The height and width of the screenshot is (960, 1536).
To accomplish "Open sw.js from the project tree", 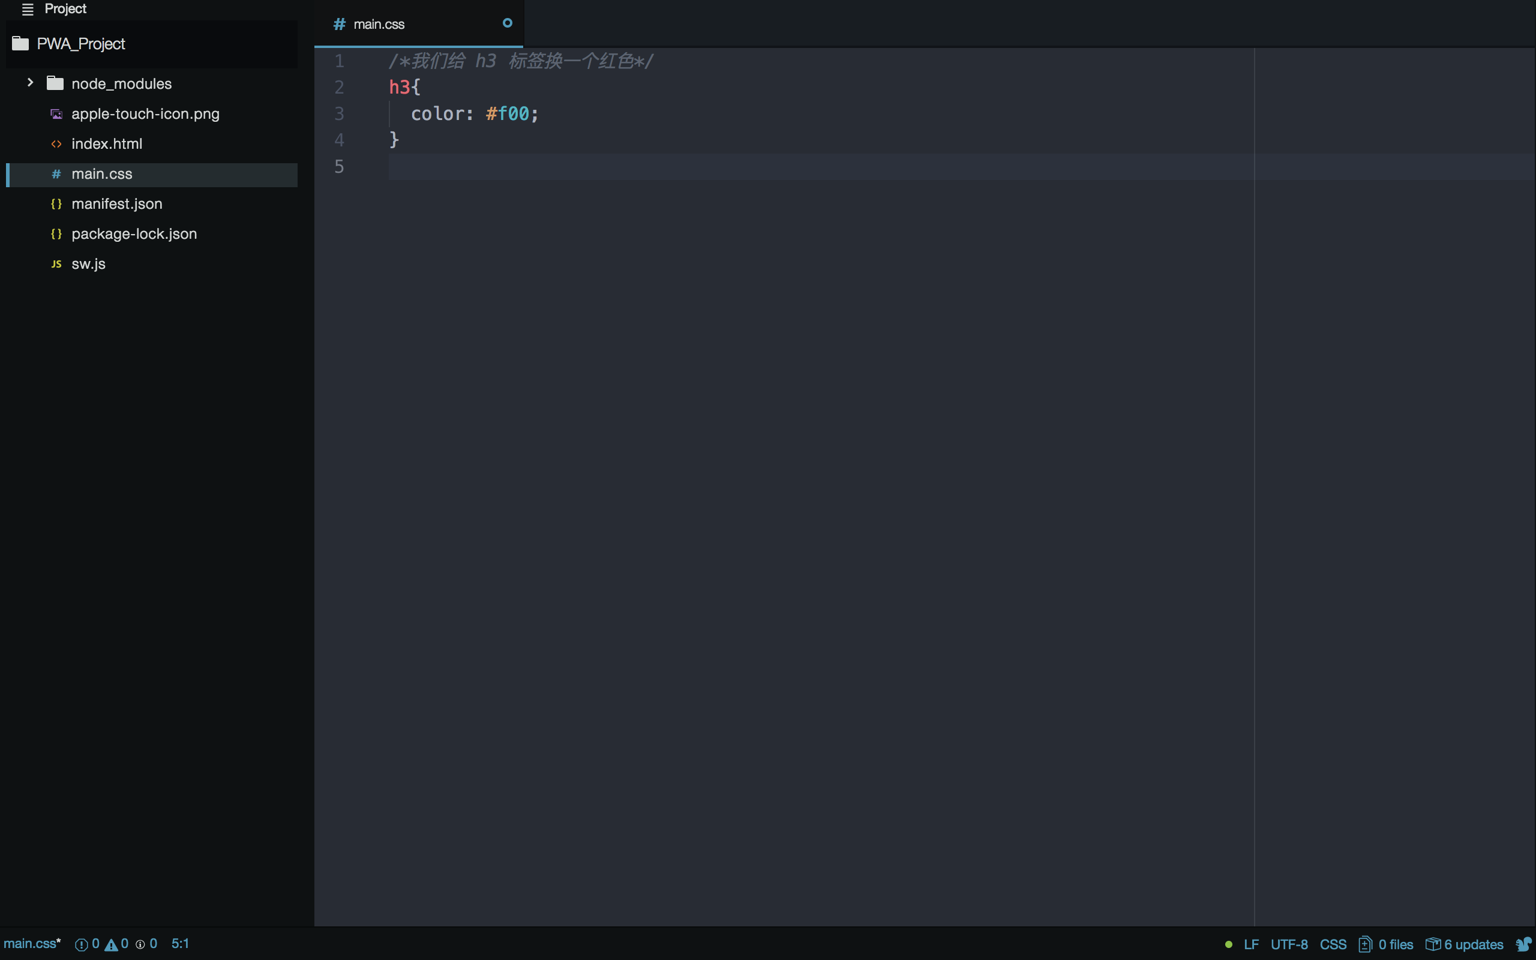I will point(88,263).
